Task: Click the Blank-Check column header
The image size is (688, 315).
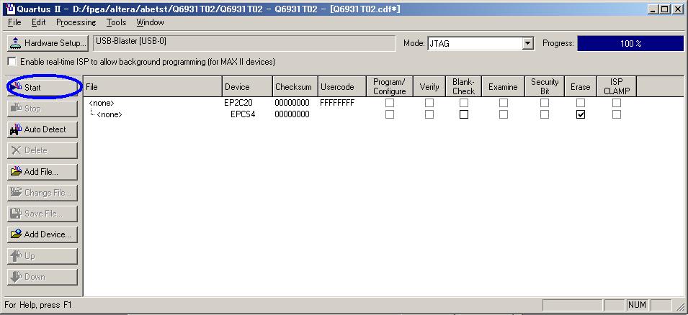Action: [464, 87]
